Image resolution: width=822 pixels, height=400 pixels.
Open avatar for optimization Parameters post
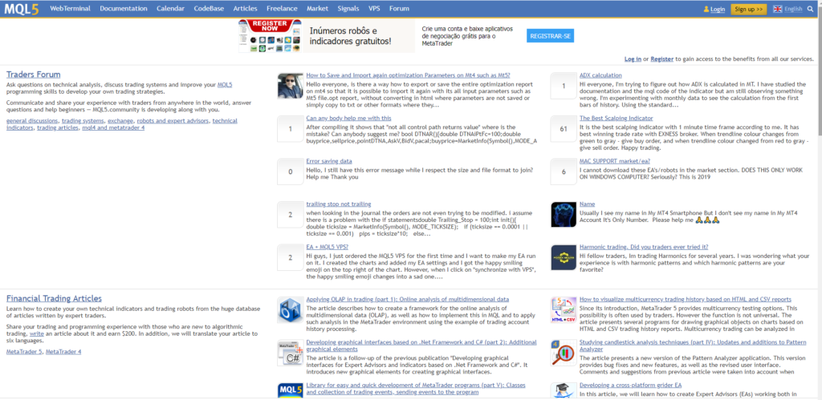click(x=290, y=86)
